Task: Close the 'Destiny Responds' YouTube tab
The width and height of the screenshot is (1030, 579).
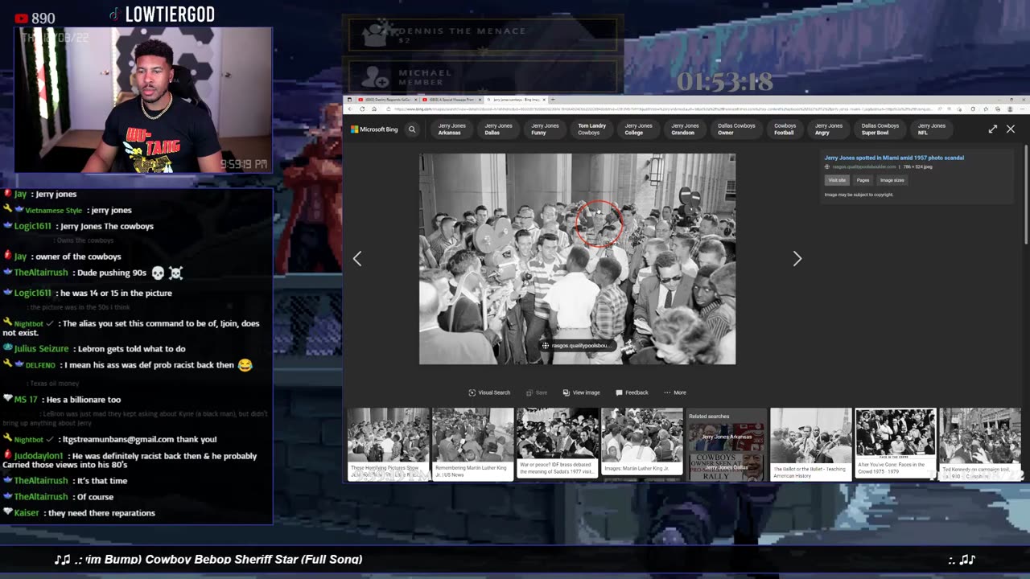Action: click(x=415, y=100)
